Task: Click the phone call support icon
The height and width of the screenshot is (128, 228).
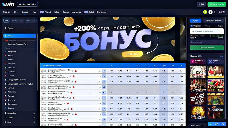Action: coord(211,124)
